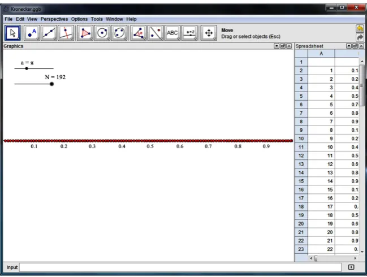The image size is (367, 277).
Task: Select empty cell A1 in spreadsheet
Action: click(x=321, y=62)
